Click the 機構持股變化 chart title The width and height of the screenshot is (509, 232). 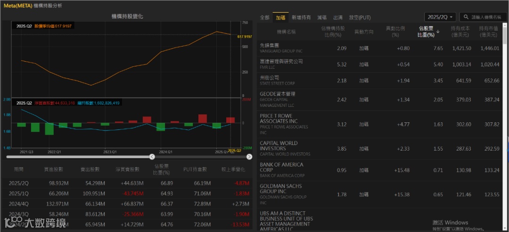127,16
